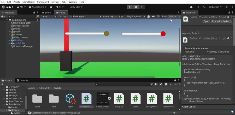Open the Game view panel three-dot menu
235x115 pixels.
tap(178, 12)
